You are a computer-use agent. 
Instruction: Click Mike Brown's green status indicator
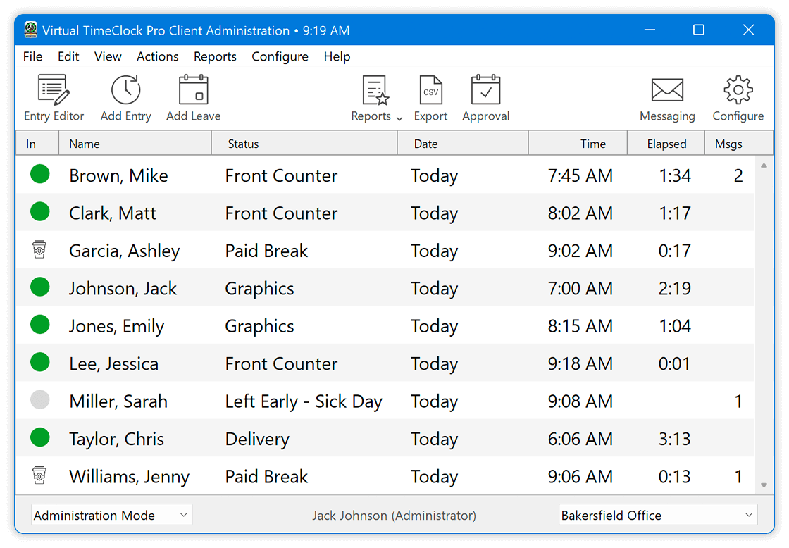tap(39, 174)
